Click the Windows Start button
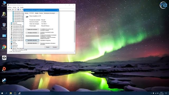The width and height of the screenshot is (169, 95). (x=2, y=93)
